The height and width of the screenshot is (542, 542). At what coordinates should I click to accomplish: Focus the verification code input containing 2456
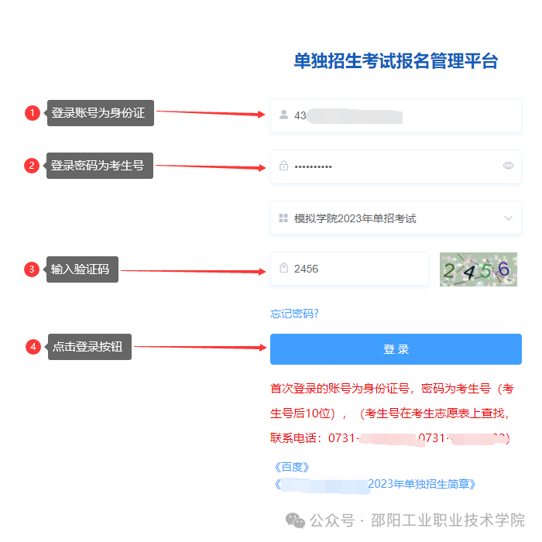pos(349,269)
